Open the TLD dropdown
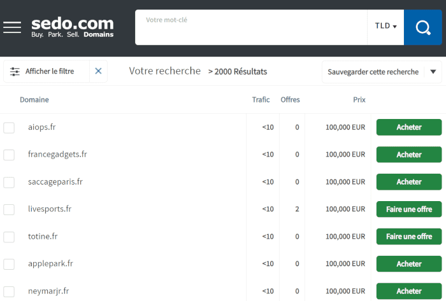446x301 pixels. coord(385,26)
